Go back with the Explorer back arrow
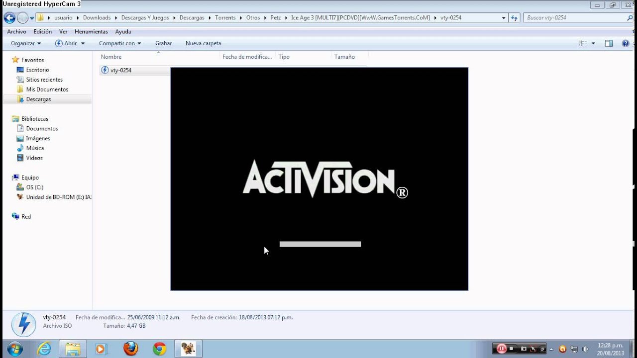 click(x=9, y=18)
